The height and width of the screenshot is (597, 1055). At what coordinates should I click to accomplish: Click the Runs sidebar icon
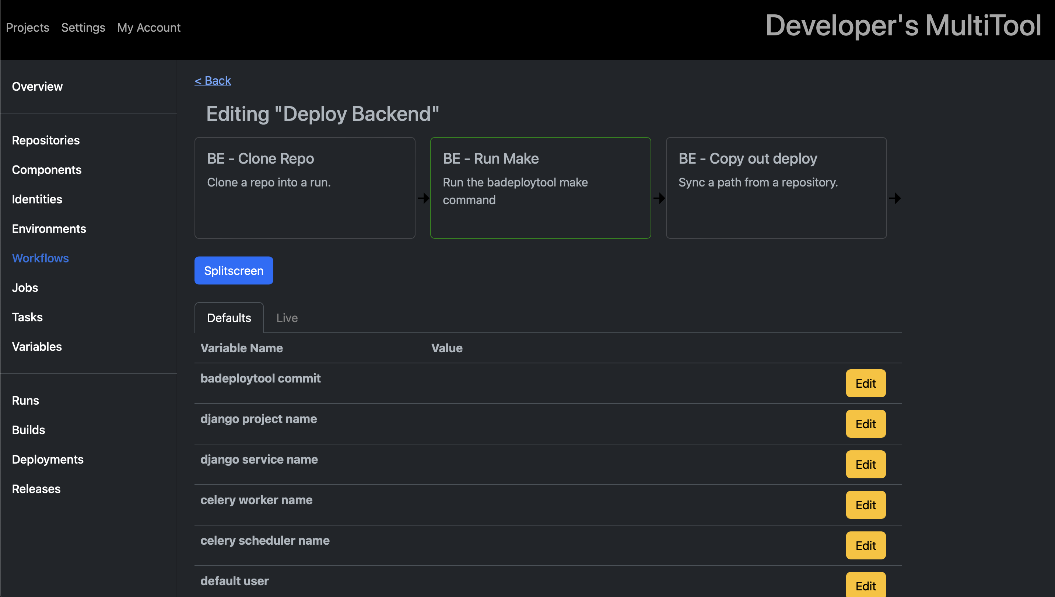point(26,400)
